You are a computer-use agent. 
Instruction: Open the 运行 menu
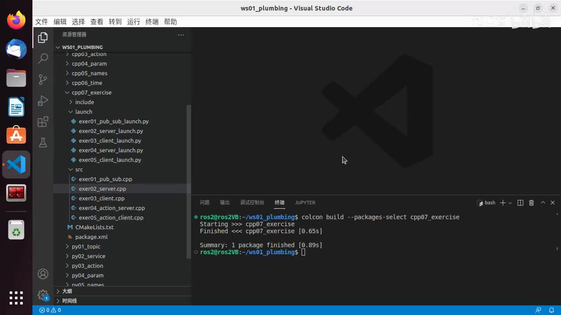pyautogui.click(x=134, y=22)
